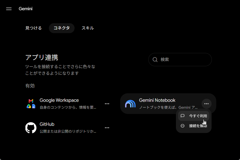This screenshot has height=160, width=240.
Task: Click the disconnect minus-circle icon
Action: tap(183, 126)
